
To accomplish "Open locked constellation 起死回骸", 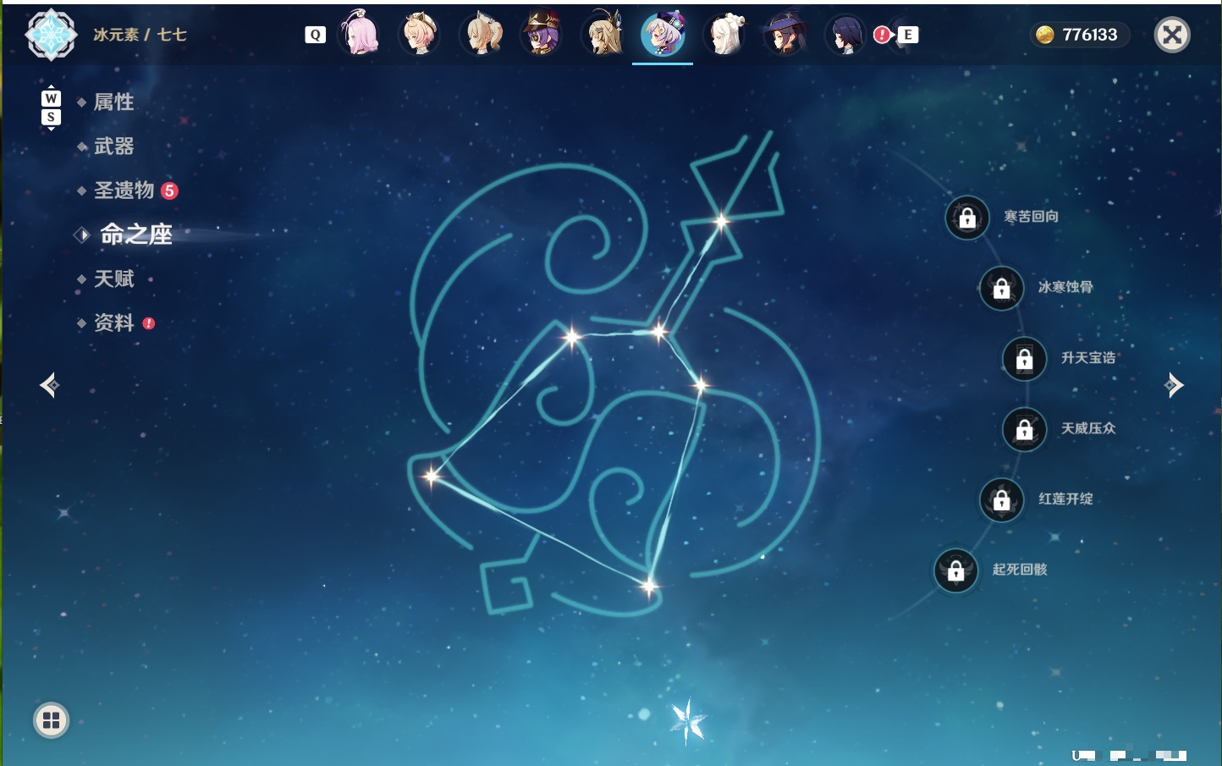I will coord(955,570).
